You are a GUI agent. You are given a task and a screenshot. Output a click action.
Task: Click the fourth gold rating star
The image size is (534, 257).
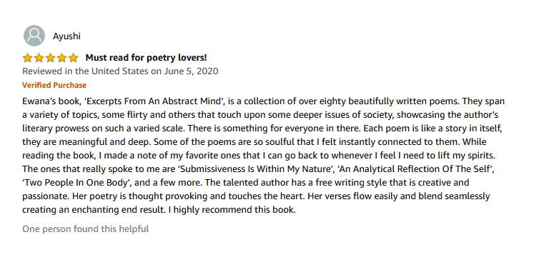click(x=61, y=58)
